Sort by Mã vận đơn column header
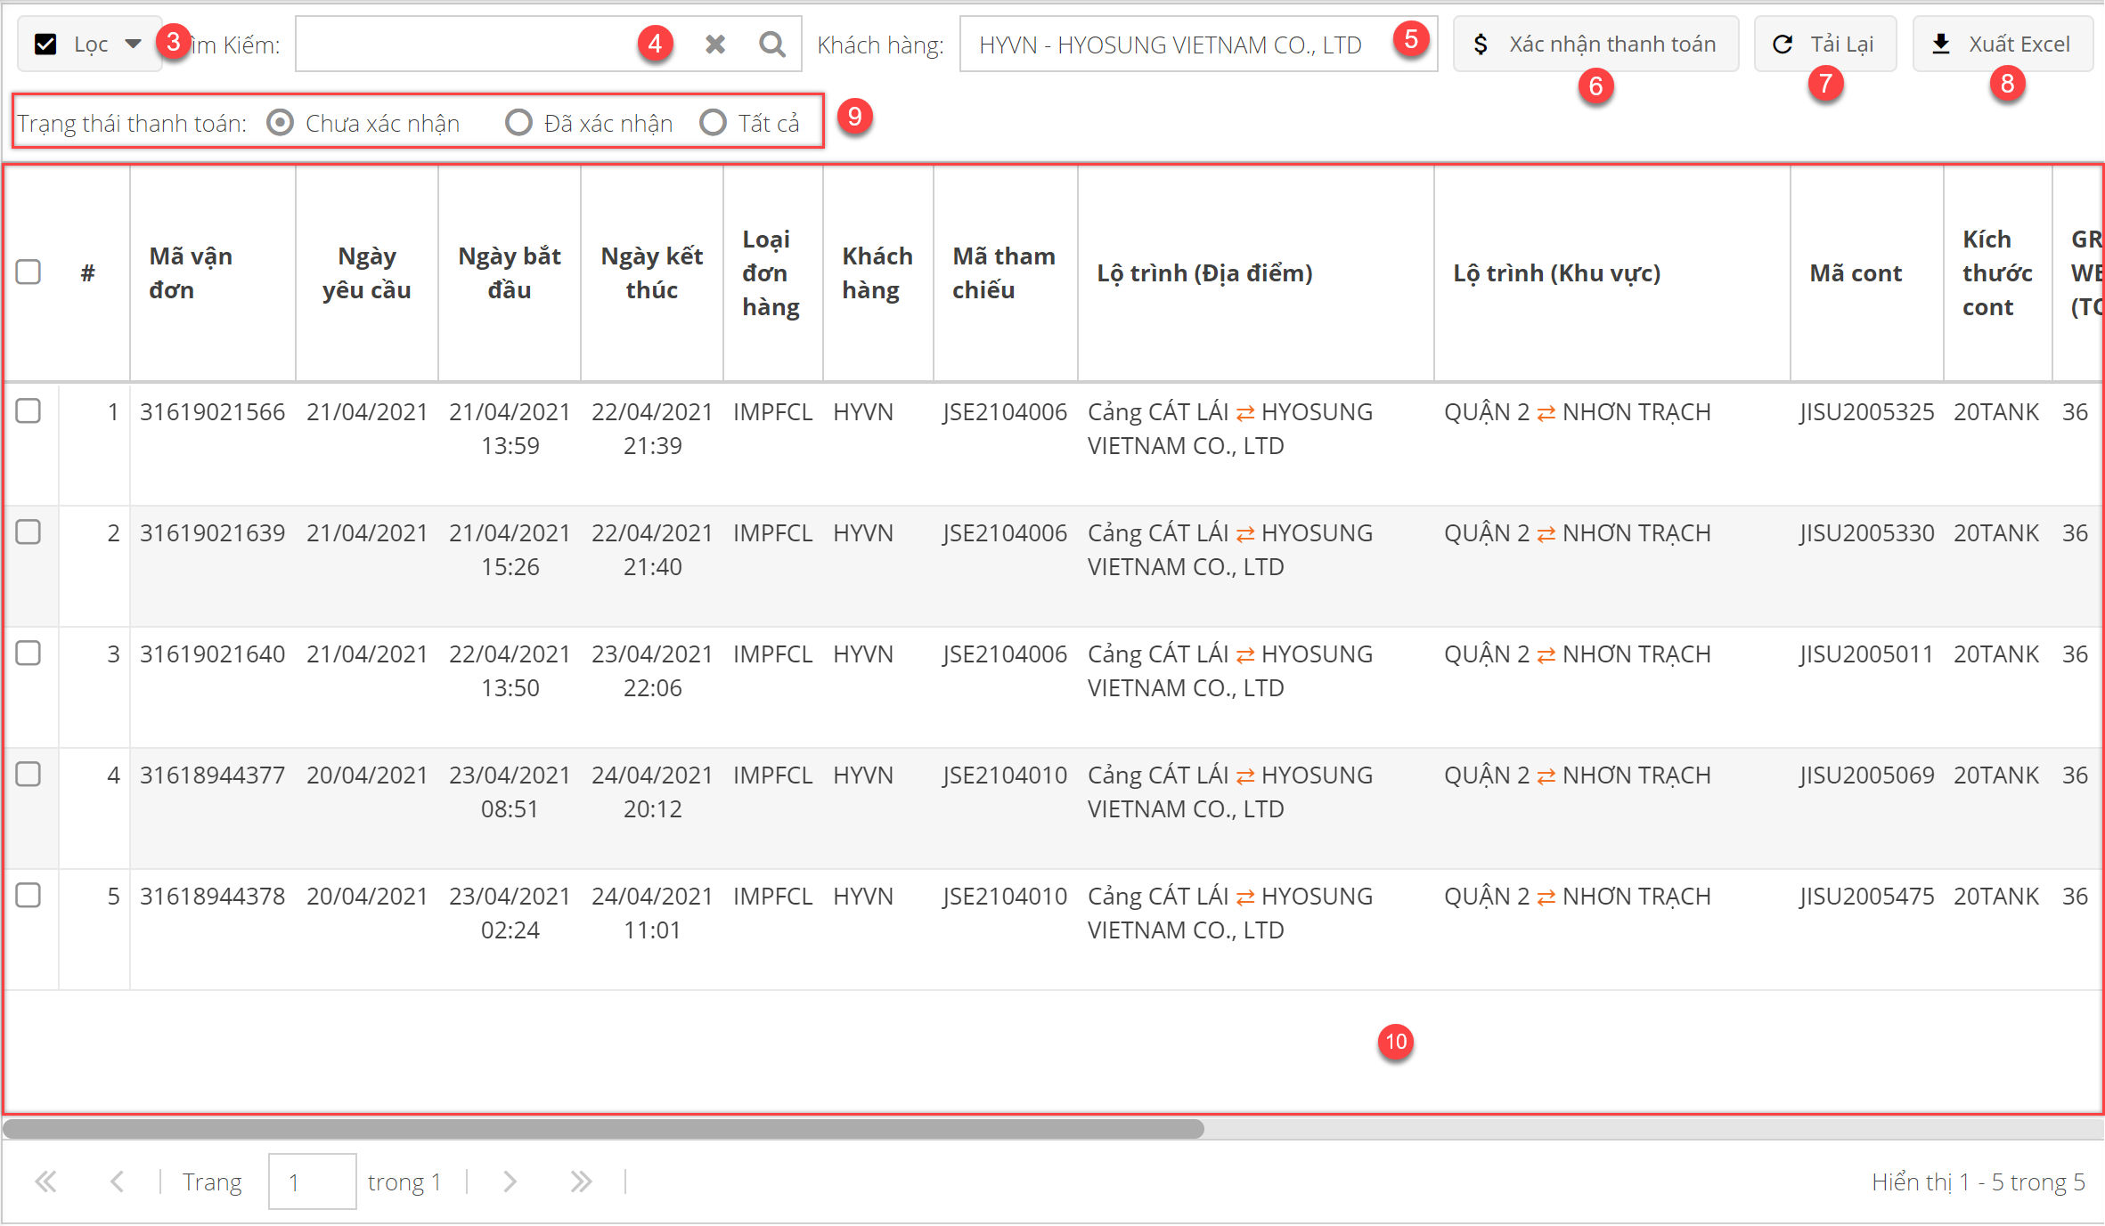 point(191,272)
